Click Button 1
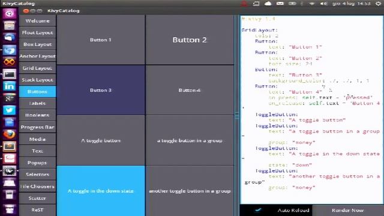Image resolution: width=384 pixels, height=216 pixels. tap(101, 40)
